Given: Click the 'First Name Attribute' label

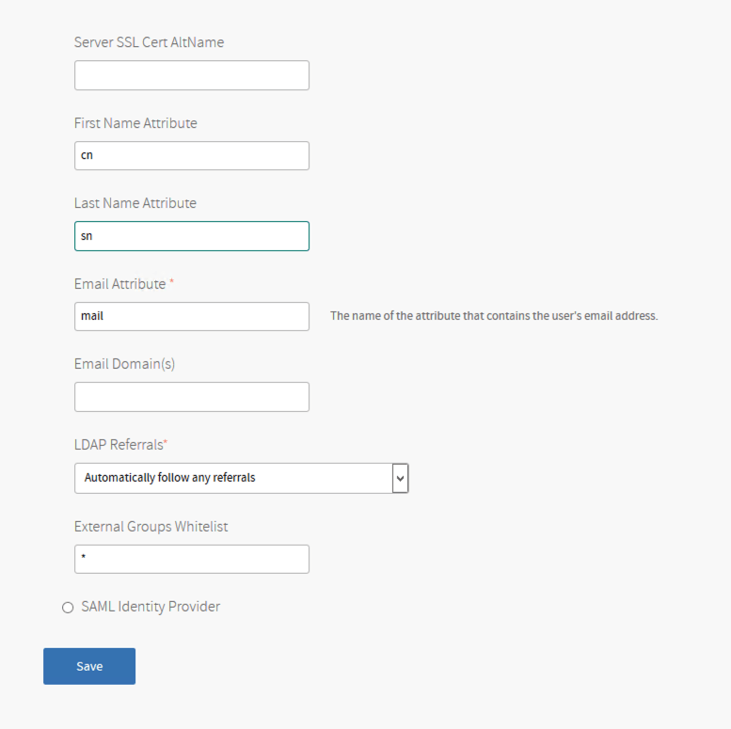Looking at the screenshot, I should tap(135, 123).
